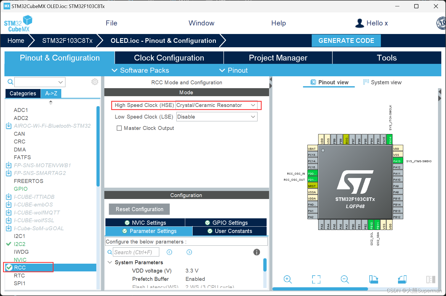Image resolution: width=446 pixels, height=296 pixels.
Task: Open the File menu
Action: point(112,23)
